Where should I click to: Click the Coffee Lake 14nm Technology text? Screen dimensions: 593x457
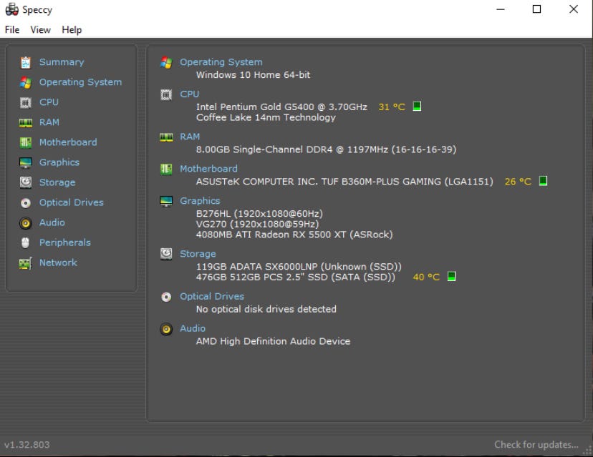[x=266, y=117]
